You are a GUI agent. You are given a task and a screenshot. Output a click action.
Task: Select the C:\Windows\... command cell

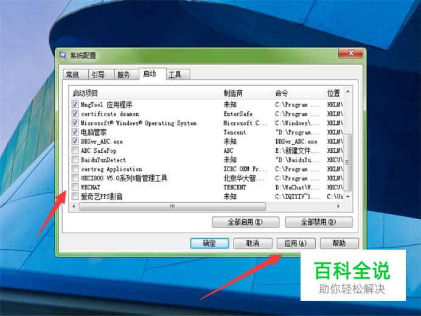coord(297,123)
